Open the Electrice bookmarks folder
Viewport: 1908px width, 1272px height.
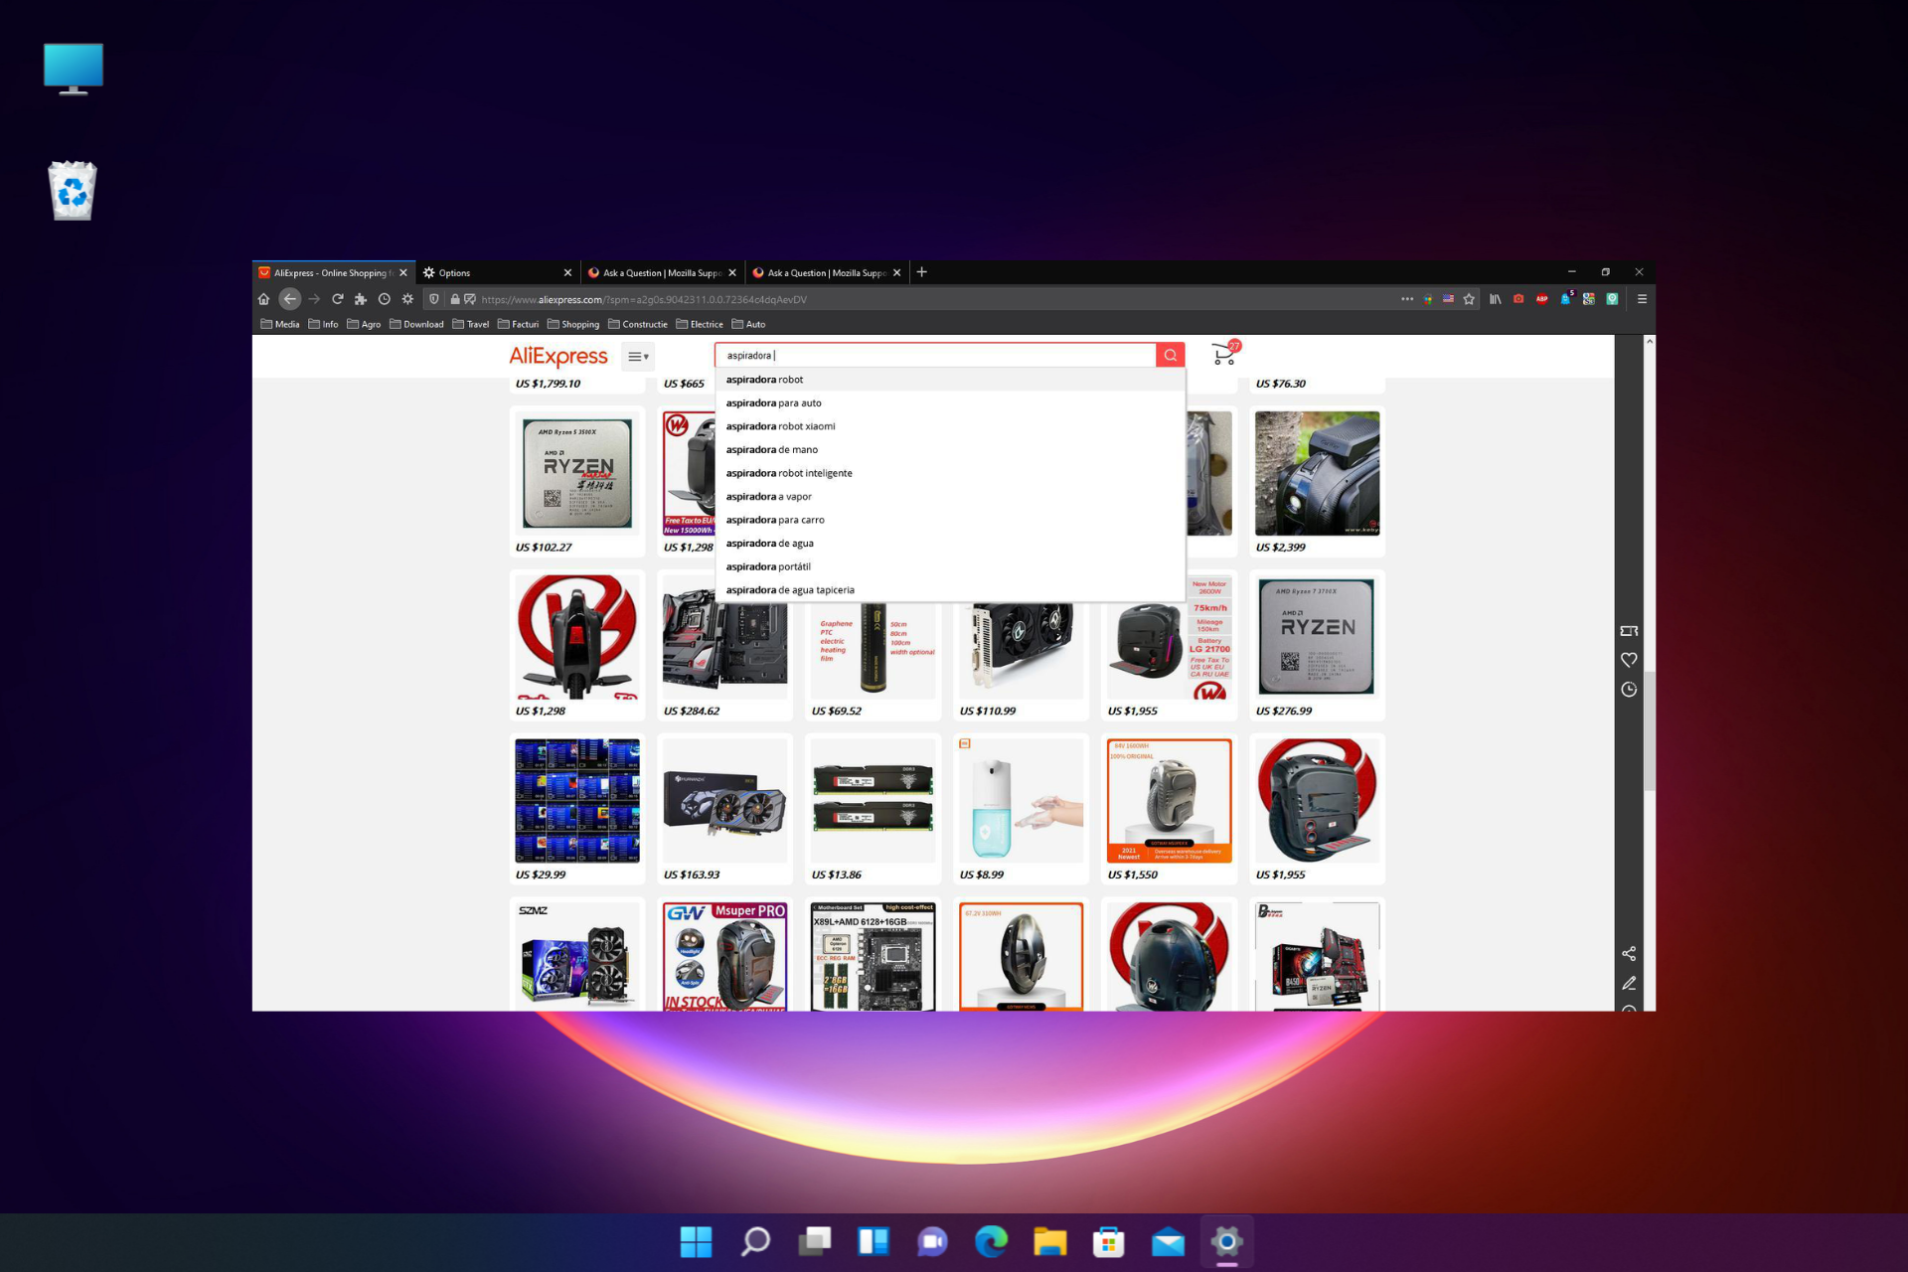(700, 324)
